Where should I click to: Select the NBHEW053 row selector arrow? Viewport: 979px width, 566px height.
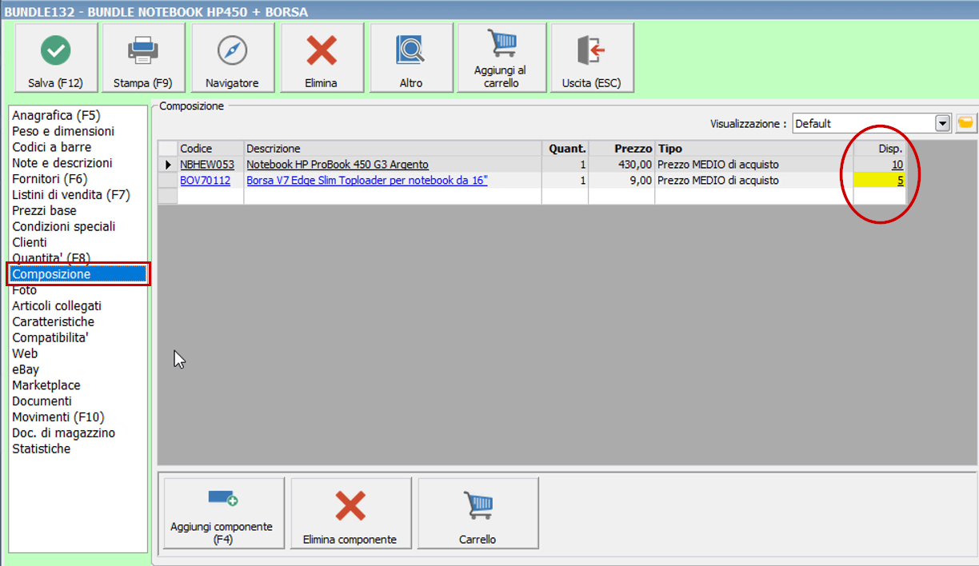[168, 165]
